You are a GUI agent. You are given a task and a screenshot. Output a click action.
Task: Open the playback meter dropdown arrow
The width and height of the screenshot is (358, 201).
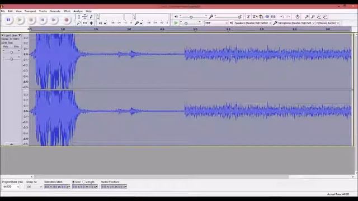point(105,23)
